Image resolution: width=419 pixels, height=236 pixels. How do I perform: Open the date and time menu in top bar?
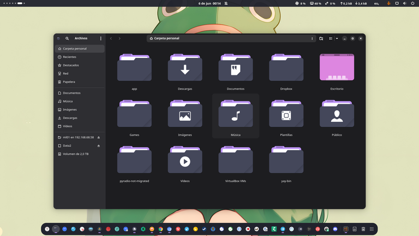209,3
